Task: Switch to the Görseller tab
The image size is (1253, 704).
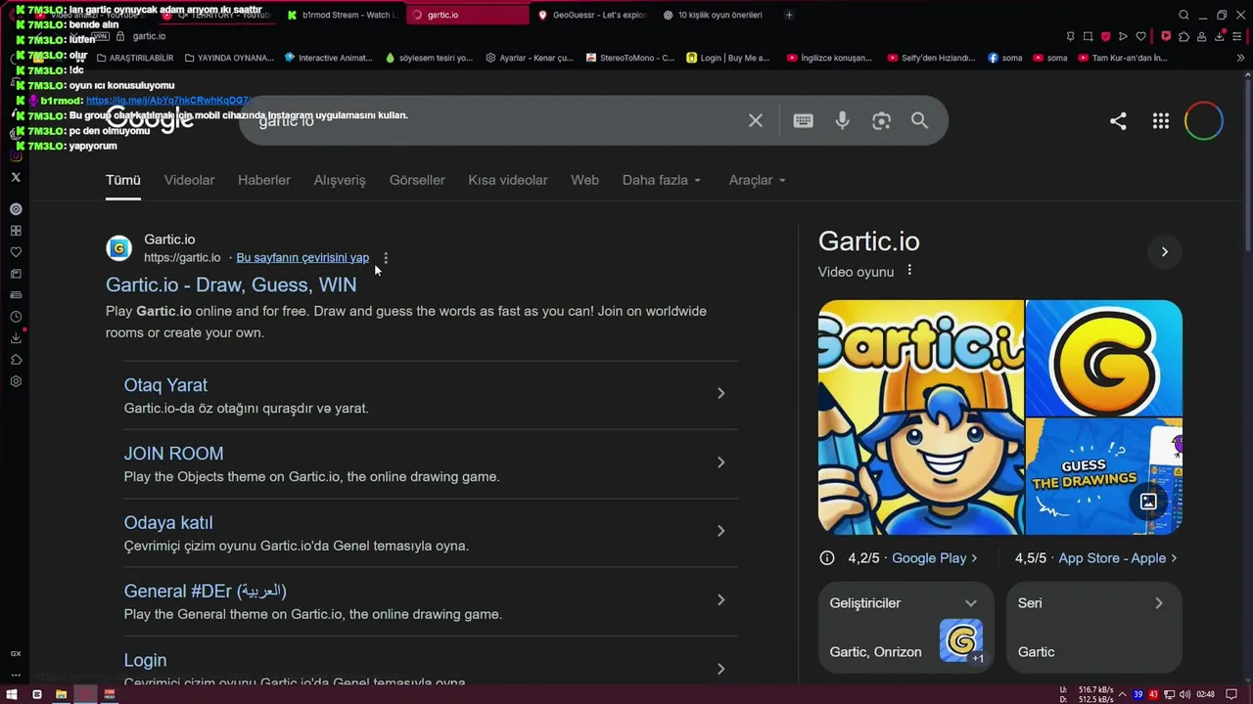Action: 417,180
